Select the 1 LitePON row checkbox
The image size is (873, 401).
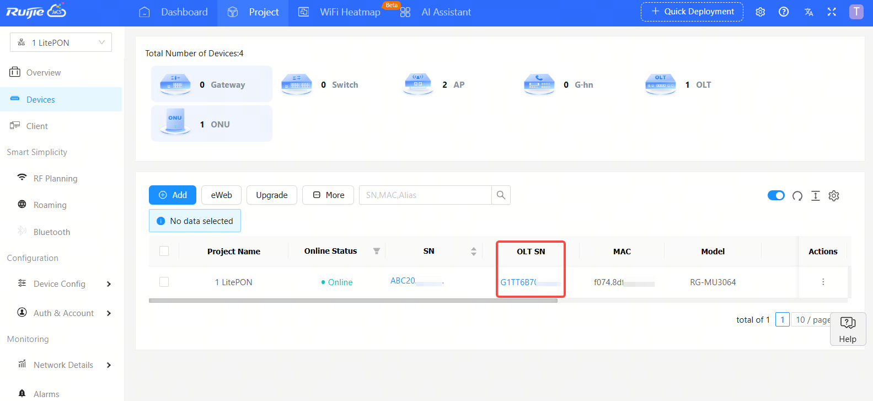point(164,282)
